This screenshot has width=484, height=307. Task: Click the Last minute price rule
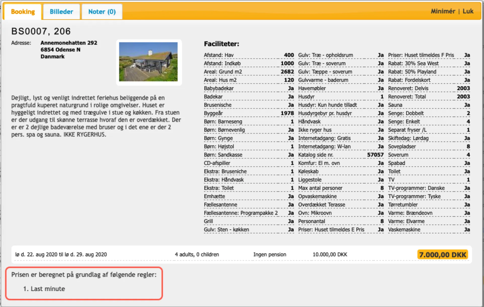pyautogui.click(x=48, y=289)
